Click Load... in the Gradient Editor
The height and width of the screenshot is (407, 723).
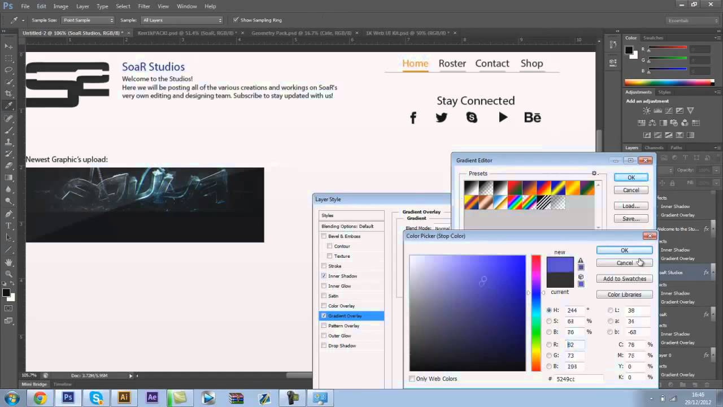tap(631, 206)
